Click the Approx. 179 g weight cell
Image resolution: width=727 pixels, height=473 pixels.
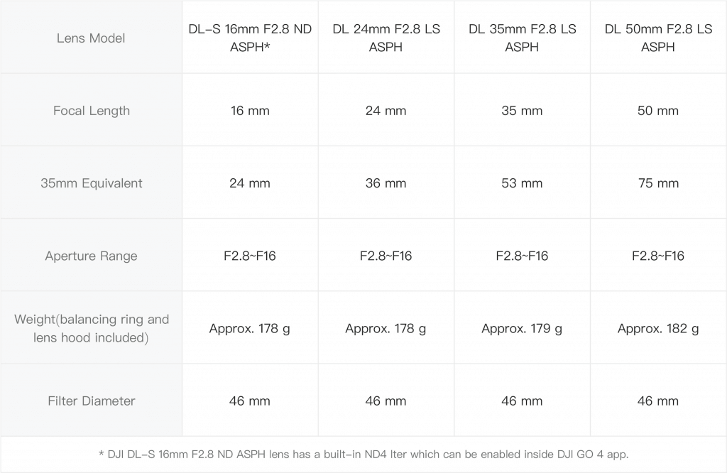coord(522,328)
